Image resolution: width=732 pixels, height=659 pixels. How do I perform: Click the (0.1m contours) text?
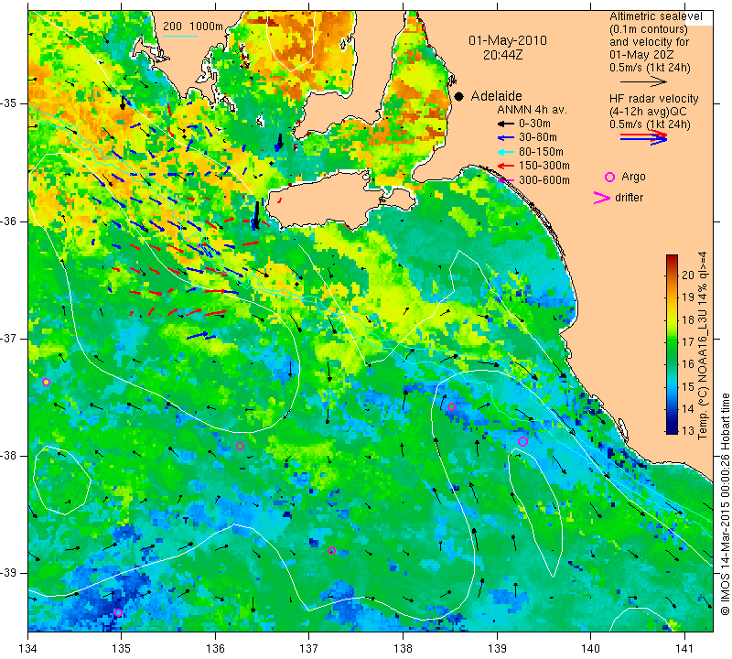(x=649, y=29)
